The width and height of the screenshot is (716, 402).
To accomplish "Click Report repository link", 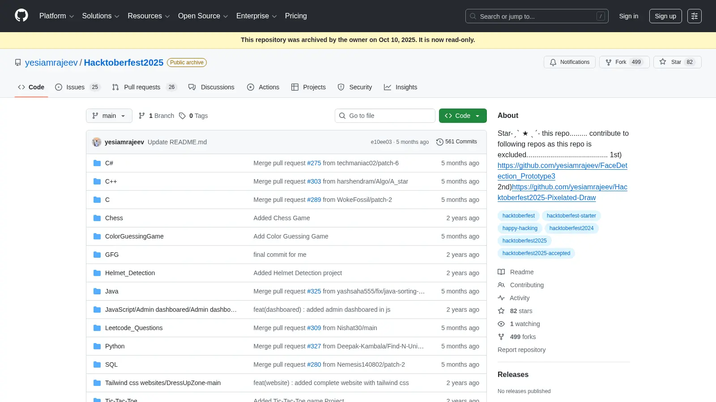I will [x=521, y=350].
